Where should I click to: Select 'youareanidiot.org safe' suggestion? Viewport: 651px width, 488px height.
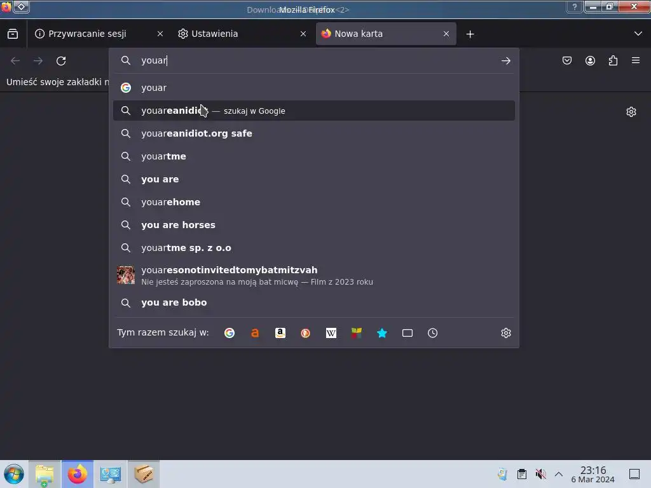coord(314,133)
